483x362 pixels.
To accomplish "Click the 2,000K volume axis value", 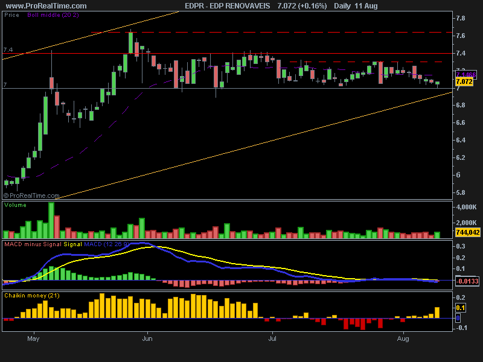I will [466, 223].
